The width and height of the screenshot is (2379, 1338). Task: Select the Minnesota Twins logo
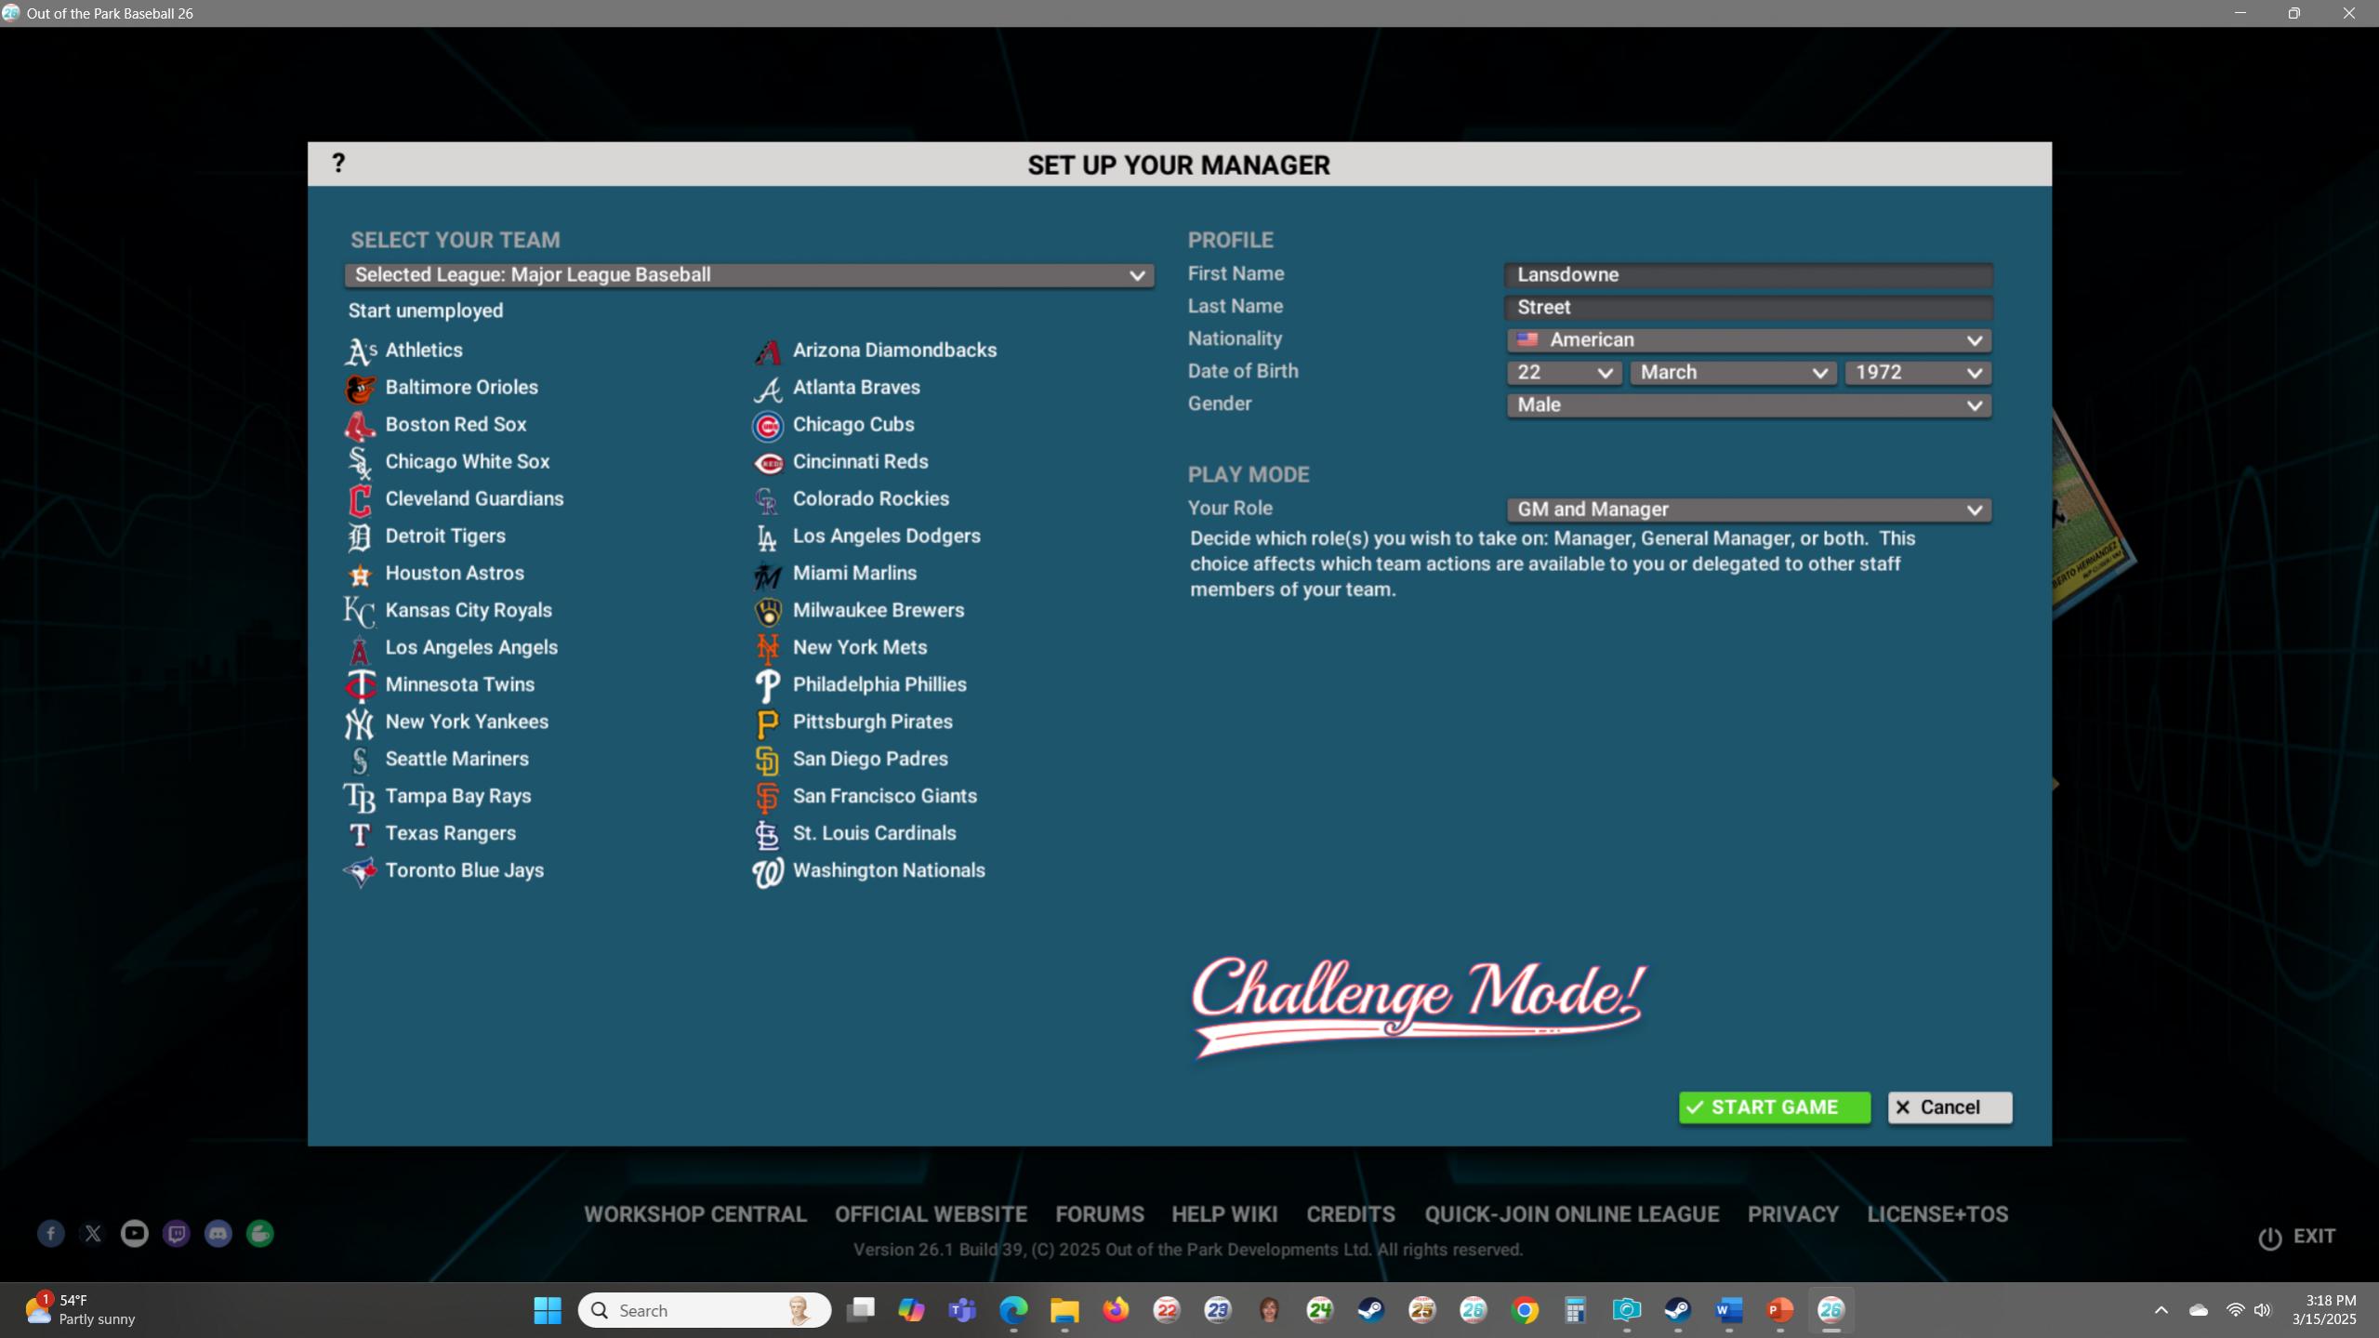tap(360, 685)
